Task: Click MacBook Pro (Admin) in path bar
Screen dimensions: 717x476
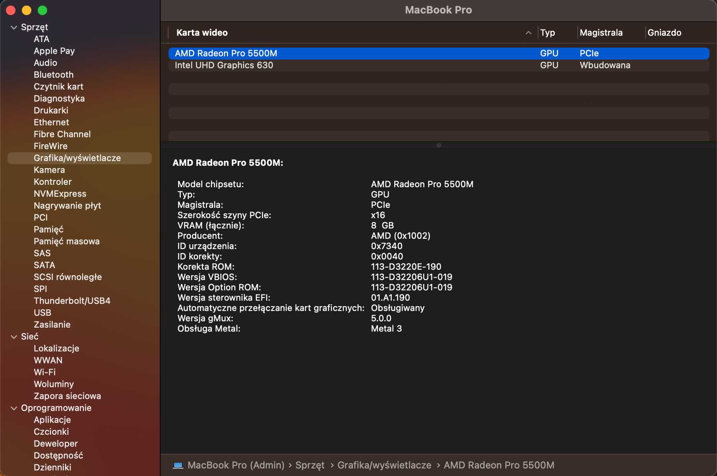Action: (236, 465)
